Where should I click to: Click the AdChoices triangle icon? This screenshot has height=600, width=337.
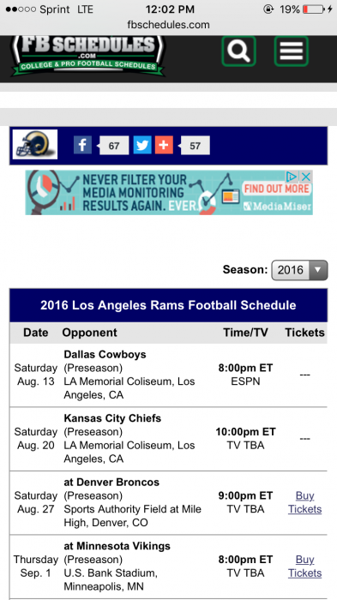pyautogui.click(x=292, y=177)
